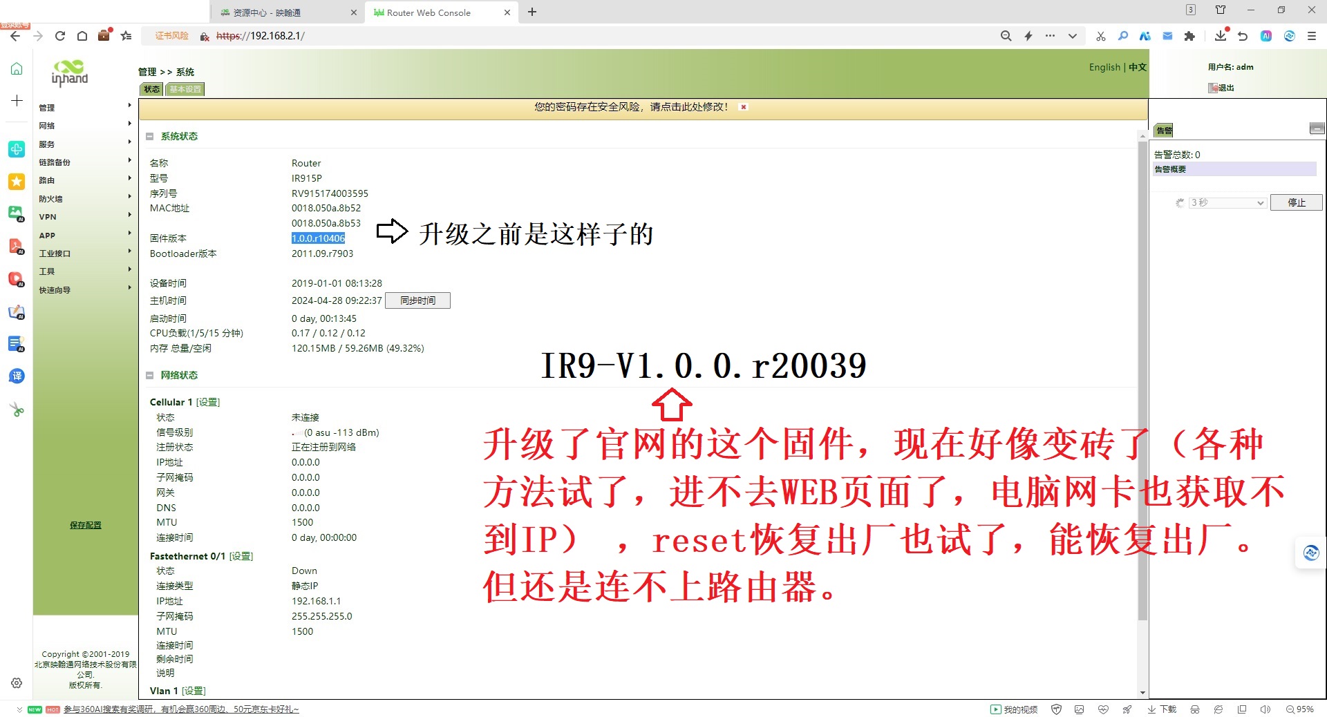
Task: Open downloads via the download arrow icon
Action: click(x=1219, y=35)
